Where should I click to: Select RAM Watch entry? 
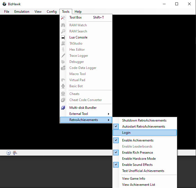point(86,25)
